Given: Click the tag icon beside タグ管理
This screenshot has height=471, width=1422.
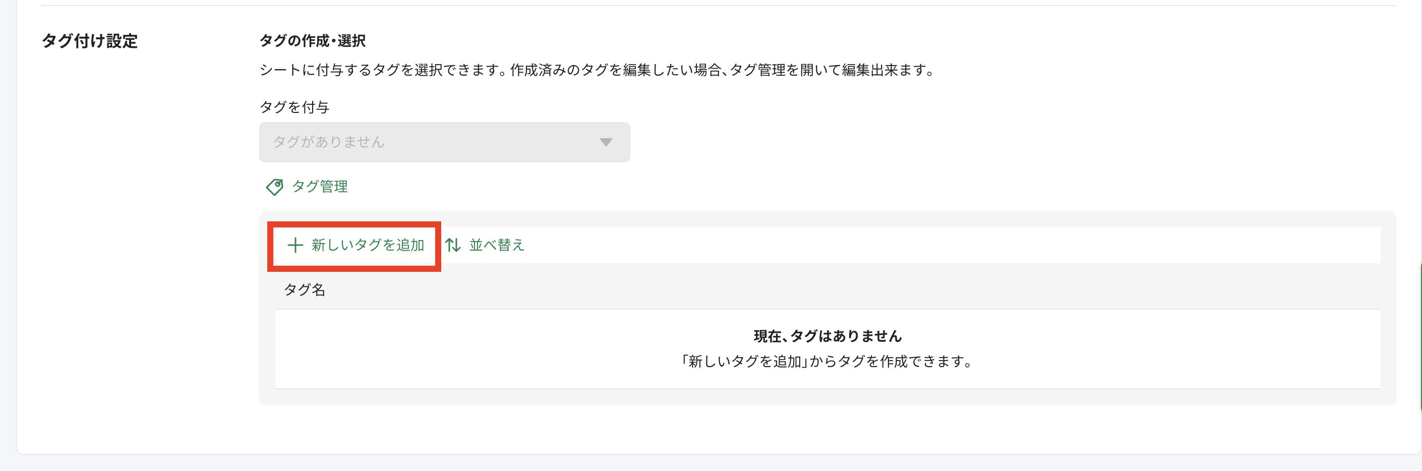Looking at the screenshot, I should pos(274,187).
